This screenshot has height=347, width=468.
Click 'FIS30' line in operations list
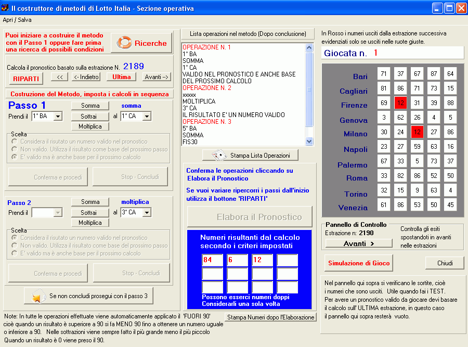190,142
